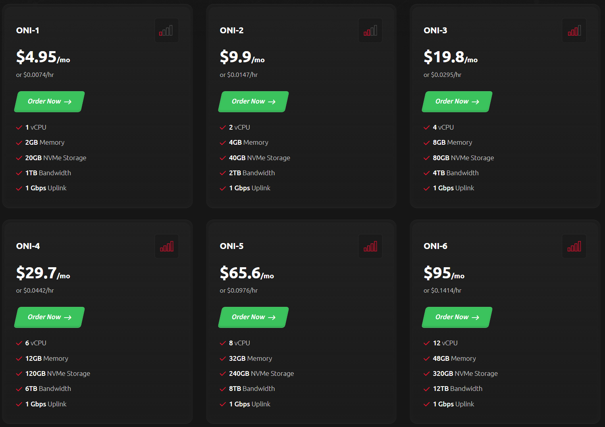Click the $29.7/mo price
The height and width of the screenshot is (427, 605).
click(x=43, y=273)
